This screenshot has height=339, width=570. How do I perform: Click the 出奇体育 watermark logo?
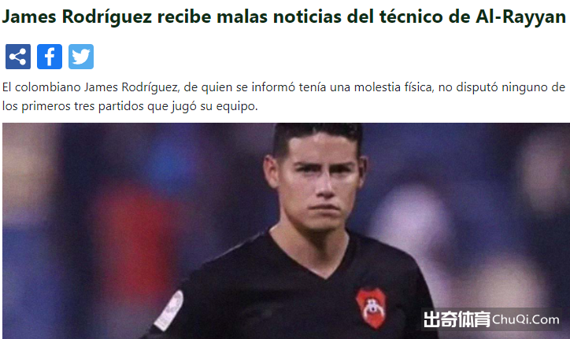(x=457, y=319)
